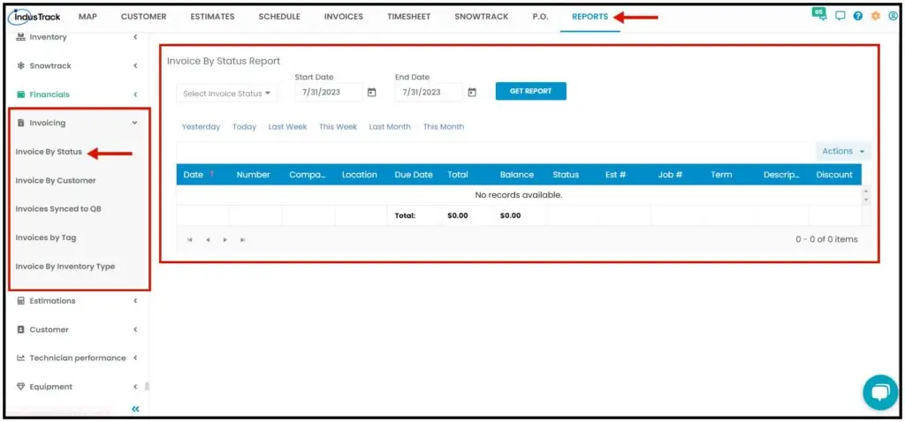Click the table scrollbar down arrow

pos(866,200)
